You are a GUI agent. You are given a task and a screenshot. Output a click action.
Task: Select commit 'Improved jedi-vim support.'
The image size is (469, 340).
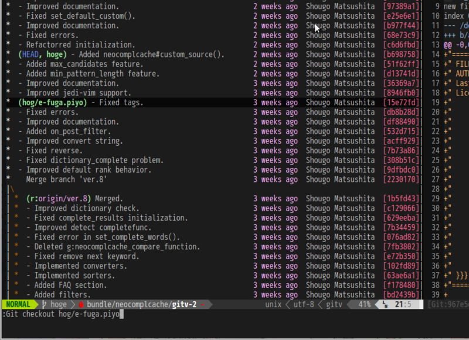[79, 93]
